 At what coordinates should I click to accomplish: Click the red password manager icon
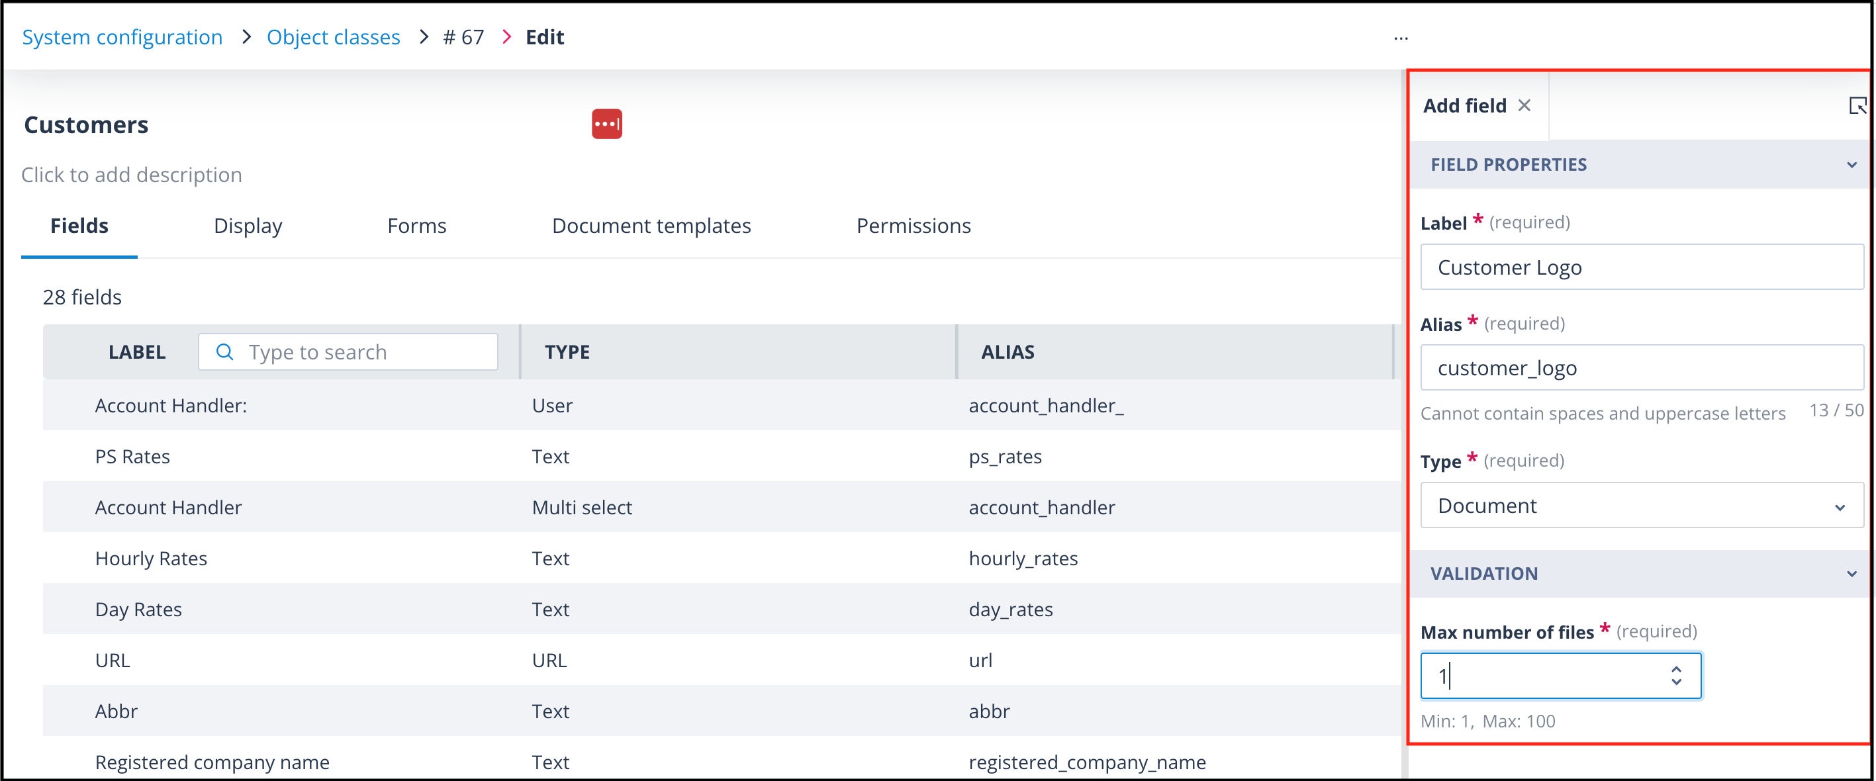(x=606, y=124)
